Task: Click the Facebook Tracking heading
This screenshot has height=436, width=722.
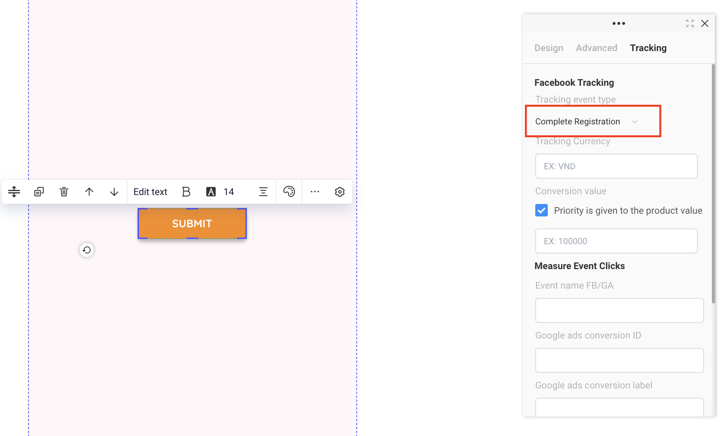Action: click(574, 83)
